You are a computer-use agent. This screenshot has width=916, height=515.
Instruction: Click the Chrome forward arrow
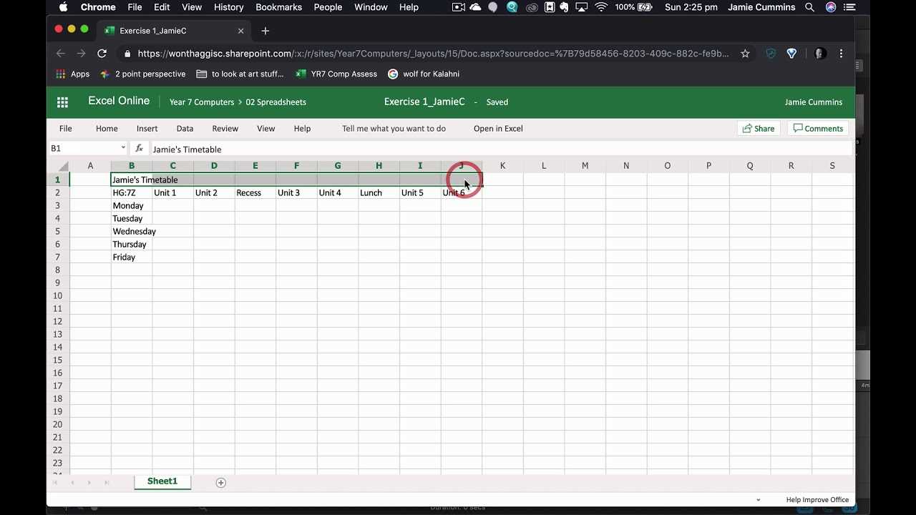[81, 54]
